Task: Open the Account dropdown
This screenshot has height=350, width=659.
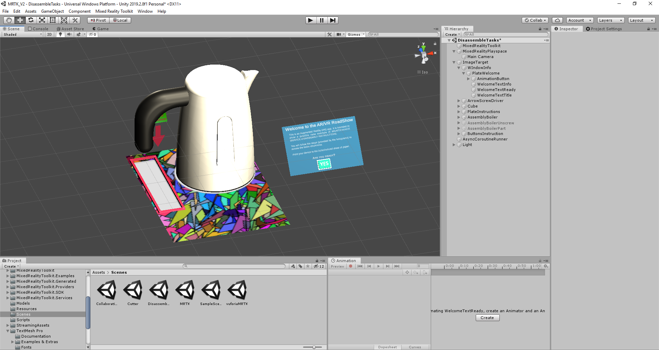Action: tap(579, 20)
